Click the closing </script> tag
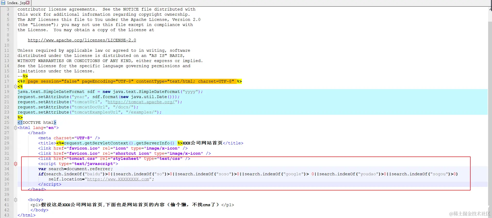 50,184
